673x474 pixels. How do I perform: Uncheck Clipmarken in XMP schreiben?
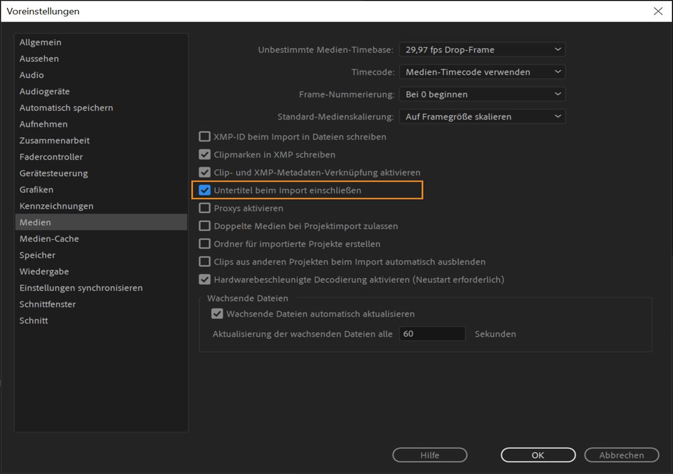(205, 154)
